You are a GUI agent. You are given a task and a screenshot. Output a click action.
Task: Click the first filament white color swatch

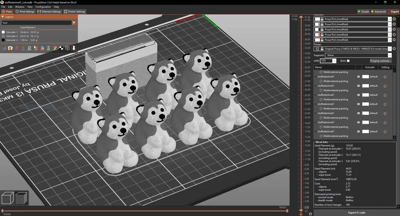coord(317,19)
